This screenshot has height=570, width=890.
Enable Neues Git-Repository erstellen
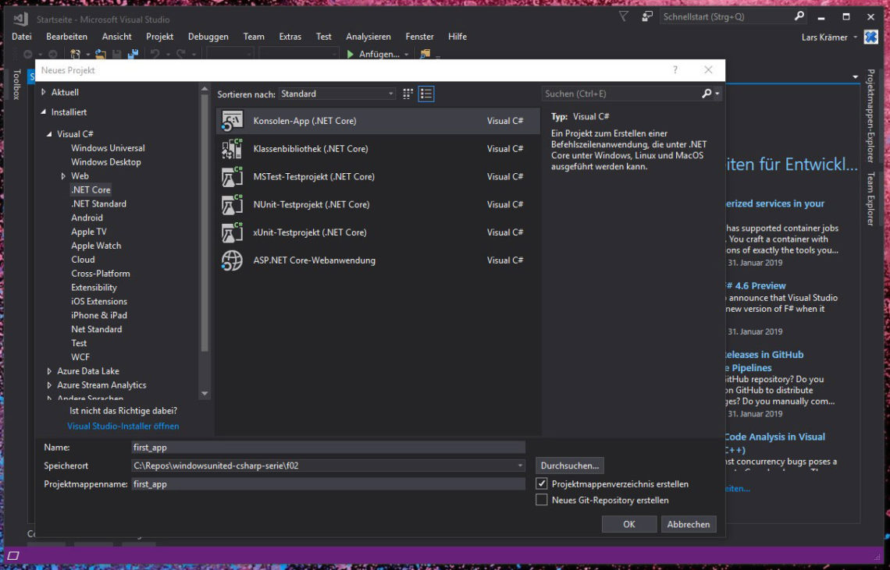(x=542, y=499)
